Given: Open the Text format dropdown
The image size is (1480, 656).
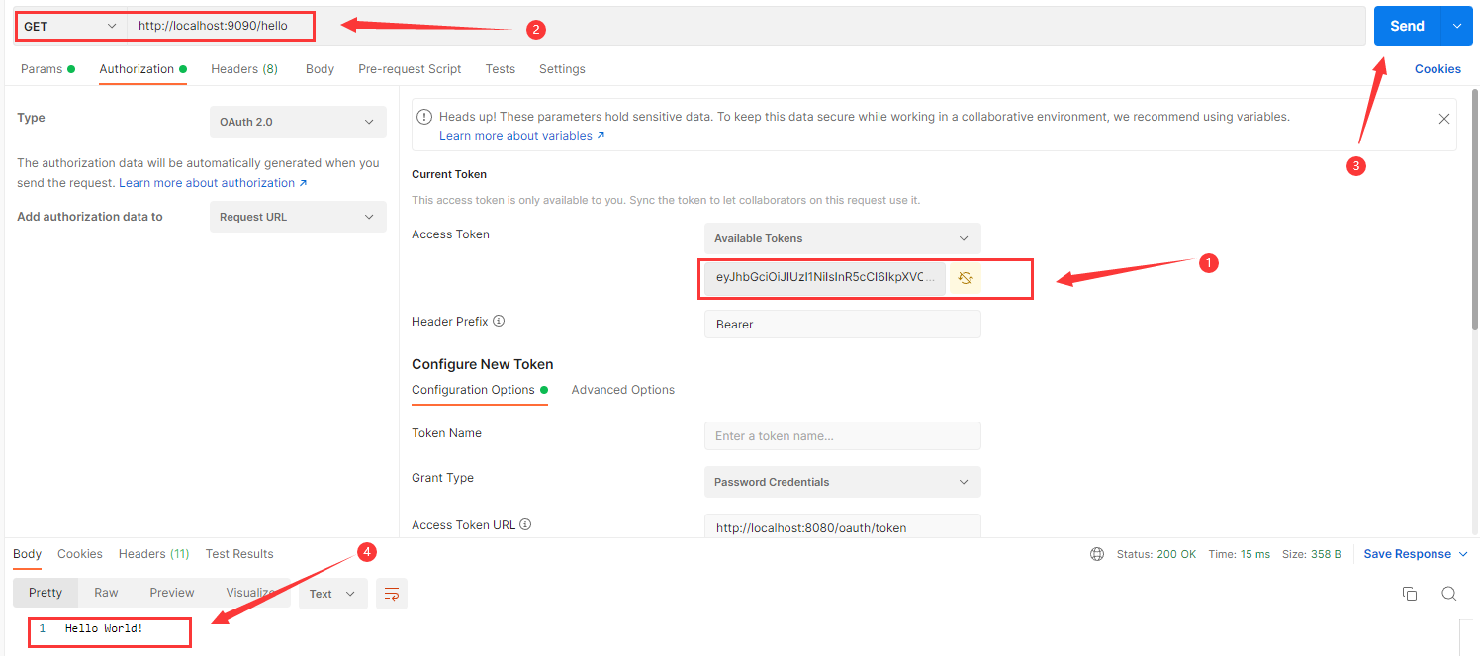Looking at the screenshot, I should tap(332, 594).
